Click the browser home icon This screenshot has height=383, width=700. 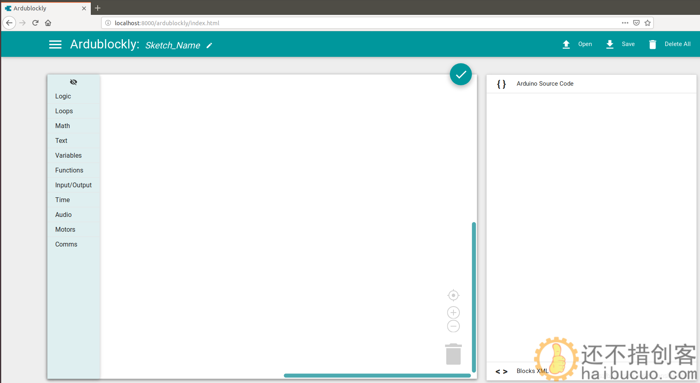point(48,23)
